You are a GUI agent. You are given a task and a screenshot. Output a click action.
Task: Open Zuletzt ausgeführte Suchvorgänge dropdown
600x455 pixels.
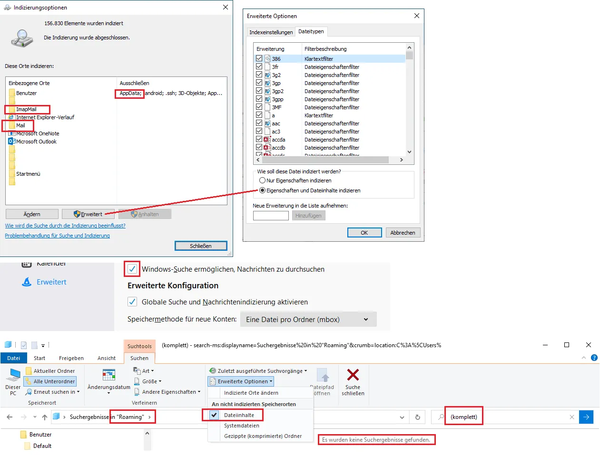[258, 371]
